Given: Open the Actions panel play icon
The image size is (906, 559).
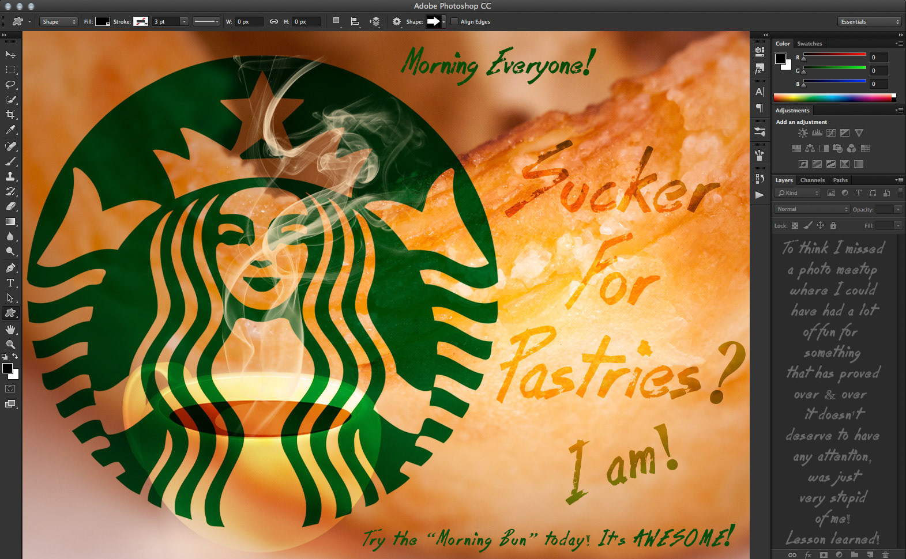Looking at the screenshot, I should tap(760, 195).
